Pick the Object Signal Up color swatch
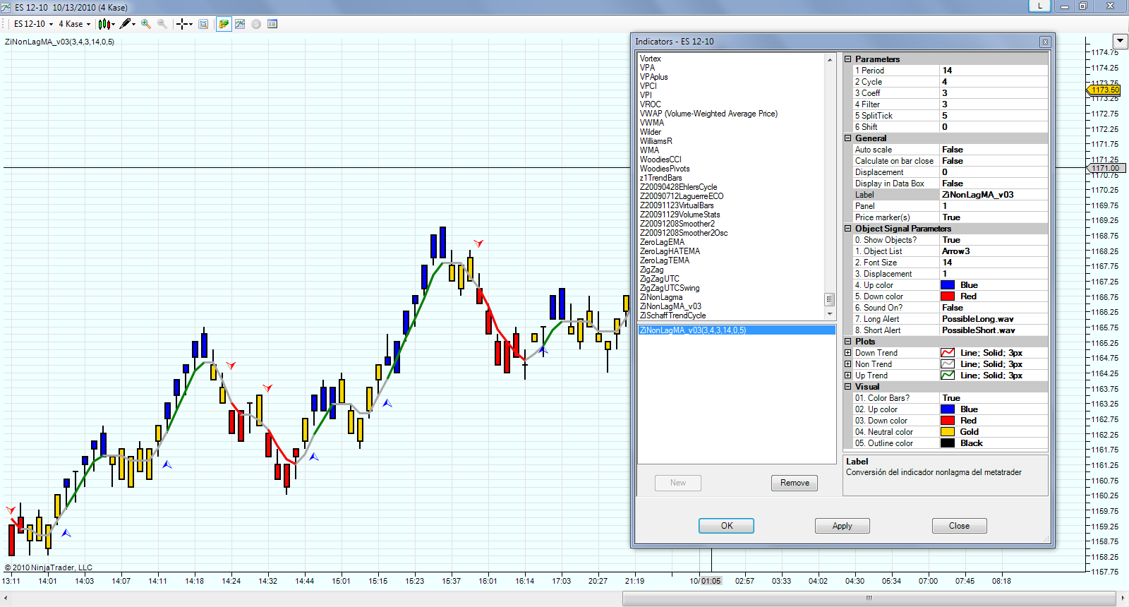Image resolution: width=1129 pixels, height=607 pixels. pos(948,285)
